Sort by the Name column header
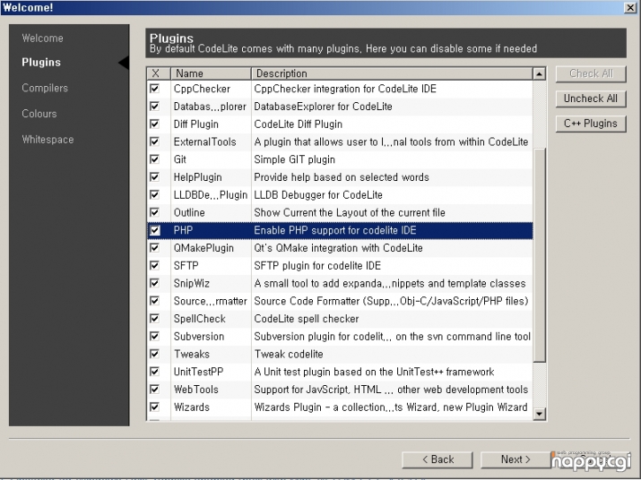 211,73
